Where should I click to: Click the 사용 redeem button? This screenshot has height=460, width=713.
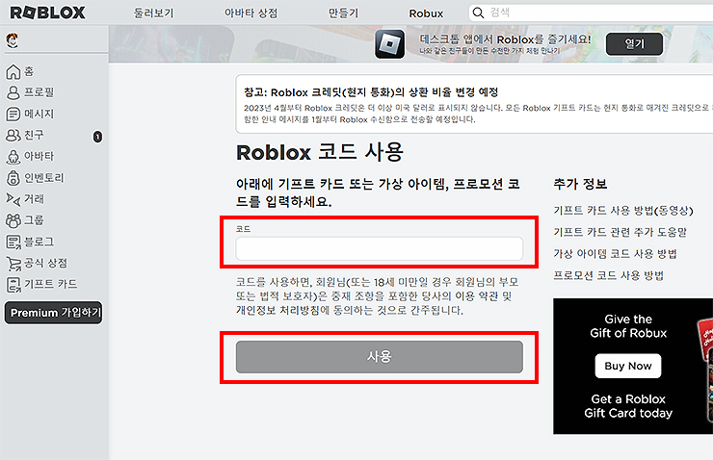point(380,357)
